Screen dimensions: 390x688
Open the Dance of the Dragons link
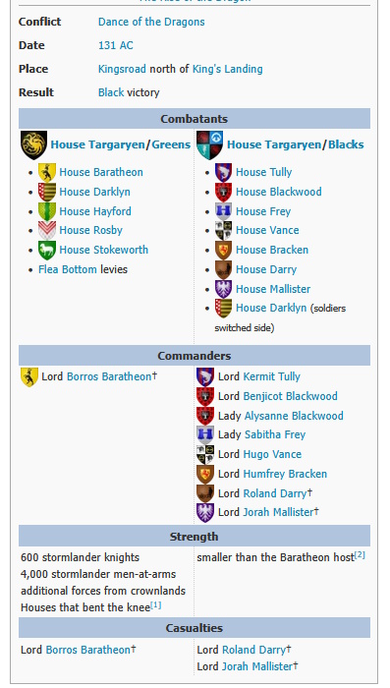pyautogui.click(x=151, y=22)
